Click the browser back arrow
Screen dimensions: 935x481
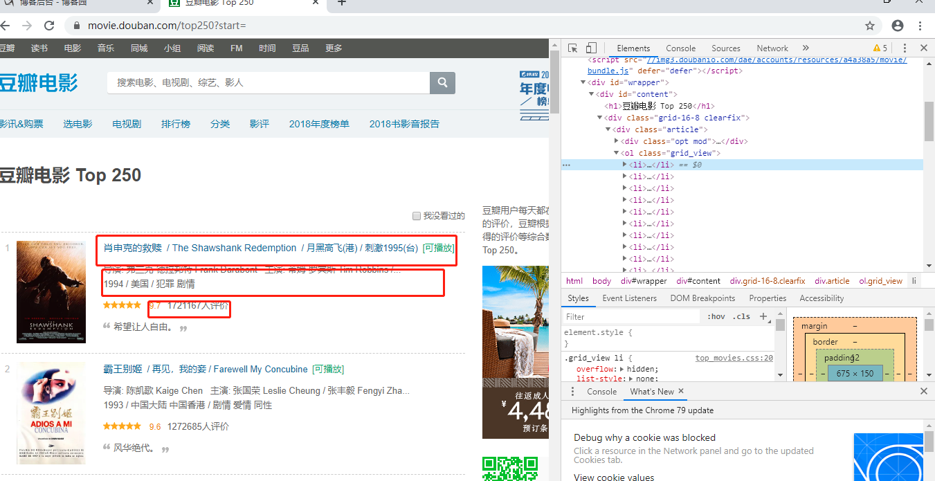(x=5, y=26)
